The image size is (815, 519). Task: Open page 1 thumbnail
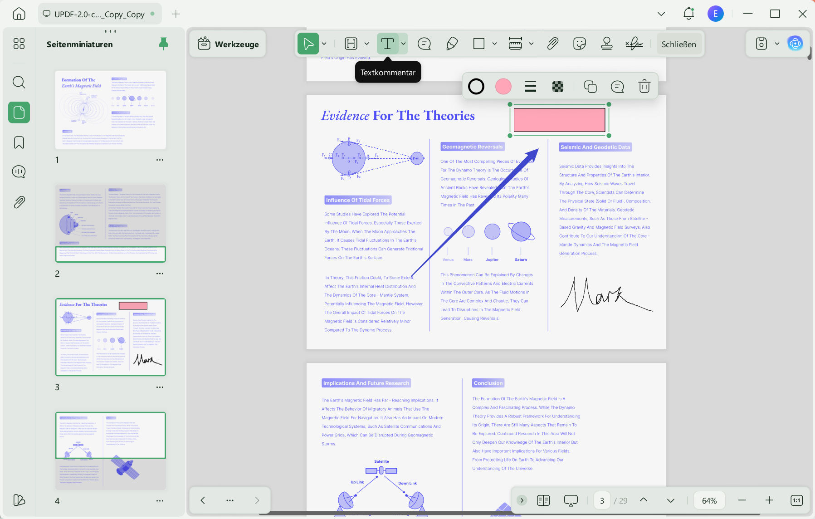tap(111, 110)
